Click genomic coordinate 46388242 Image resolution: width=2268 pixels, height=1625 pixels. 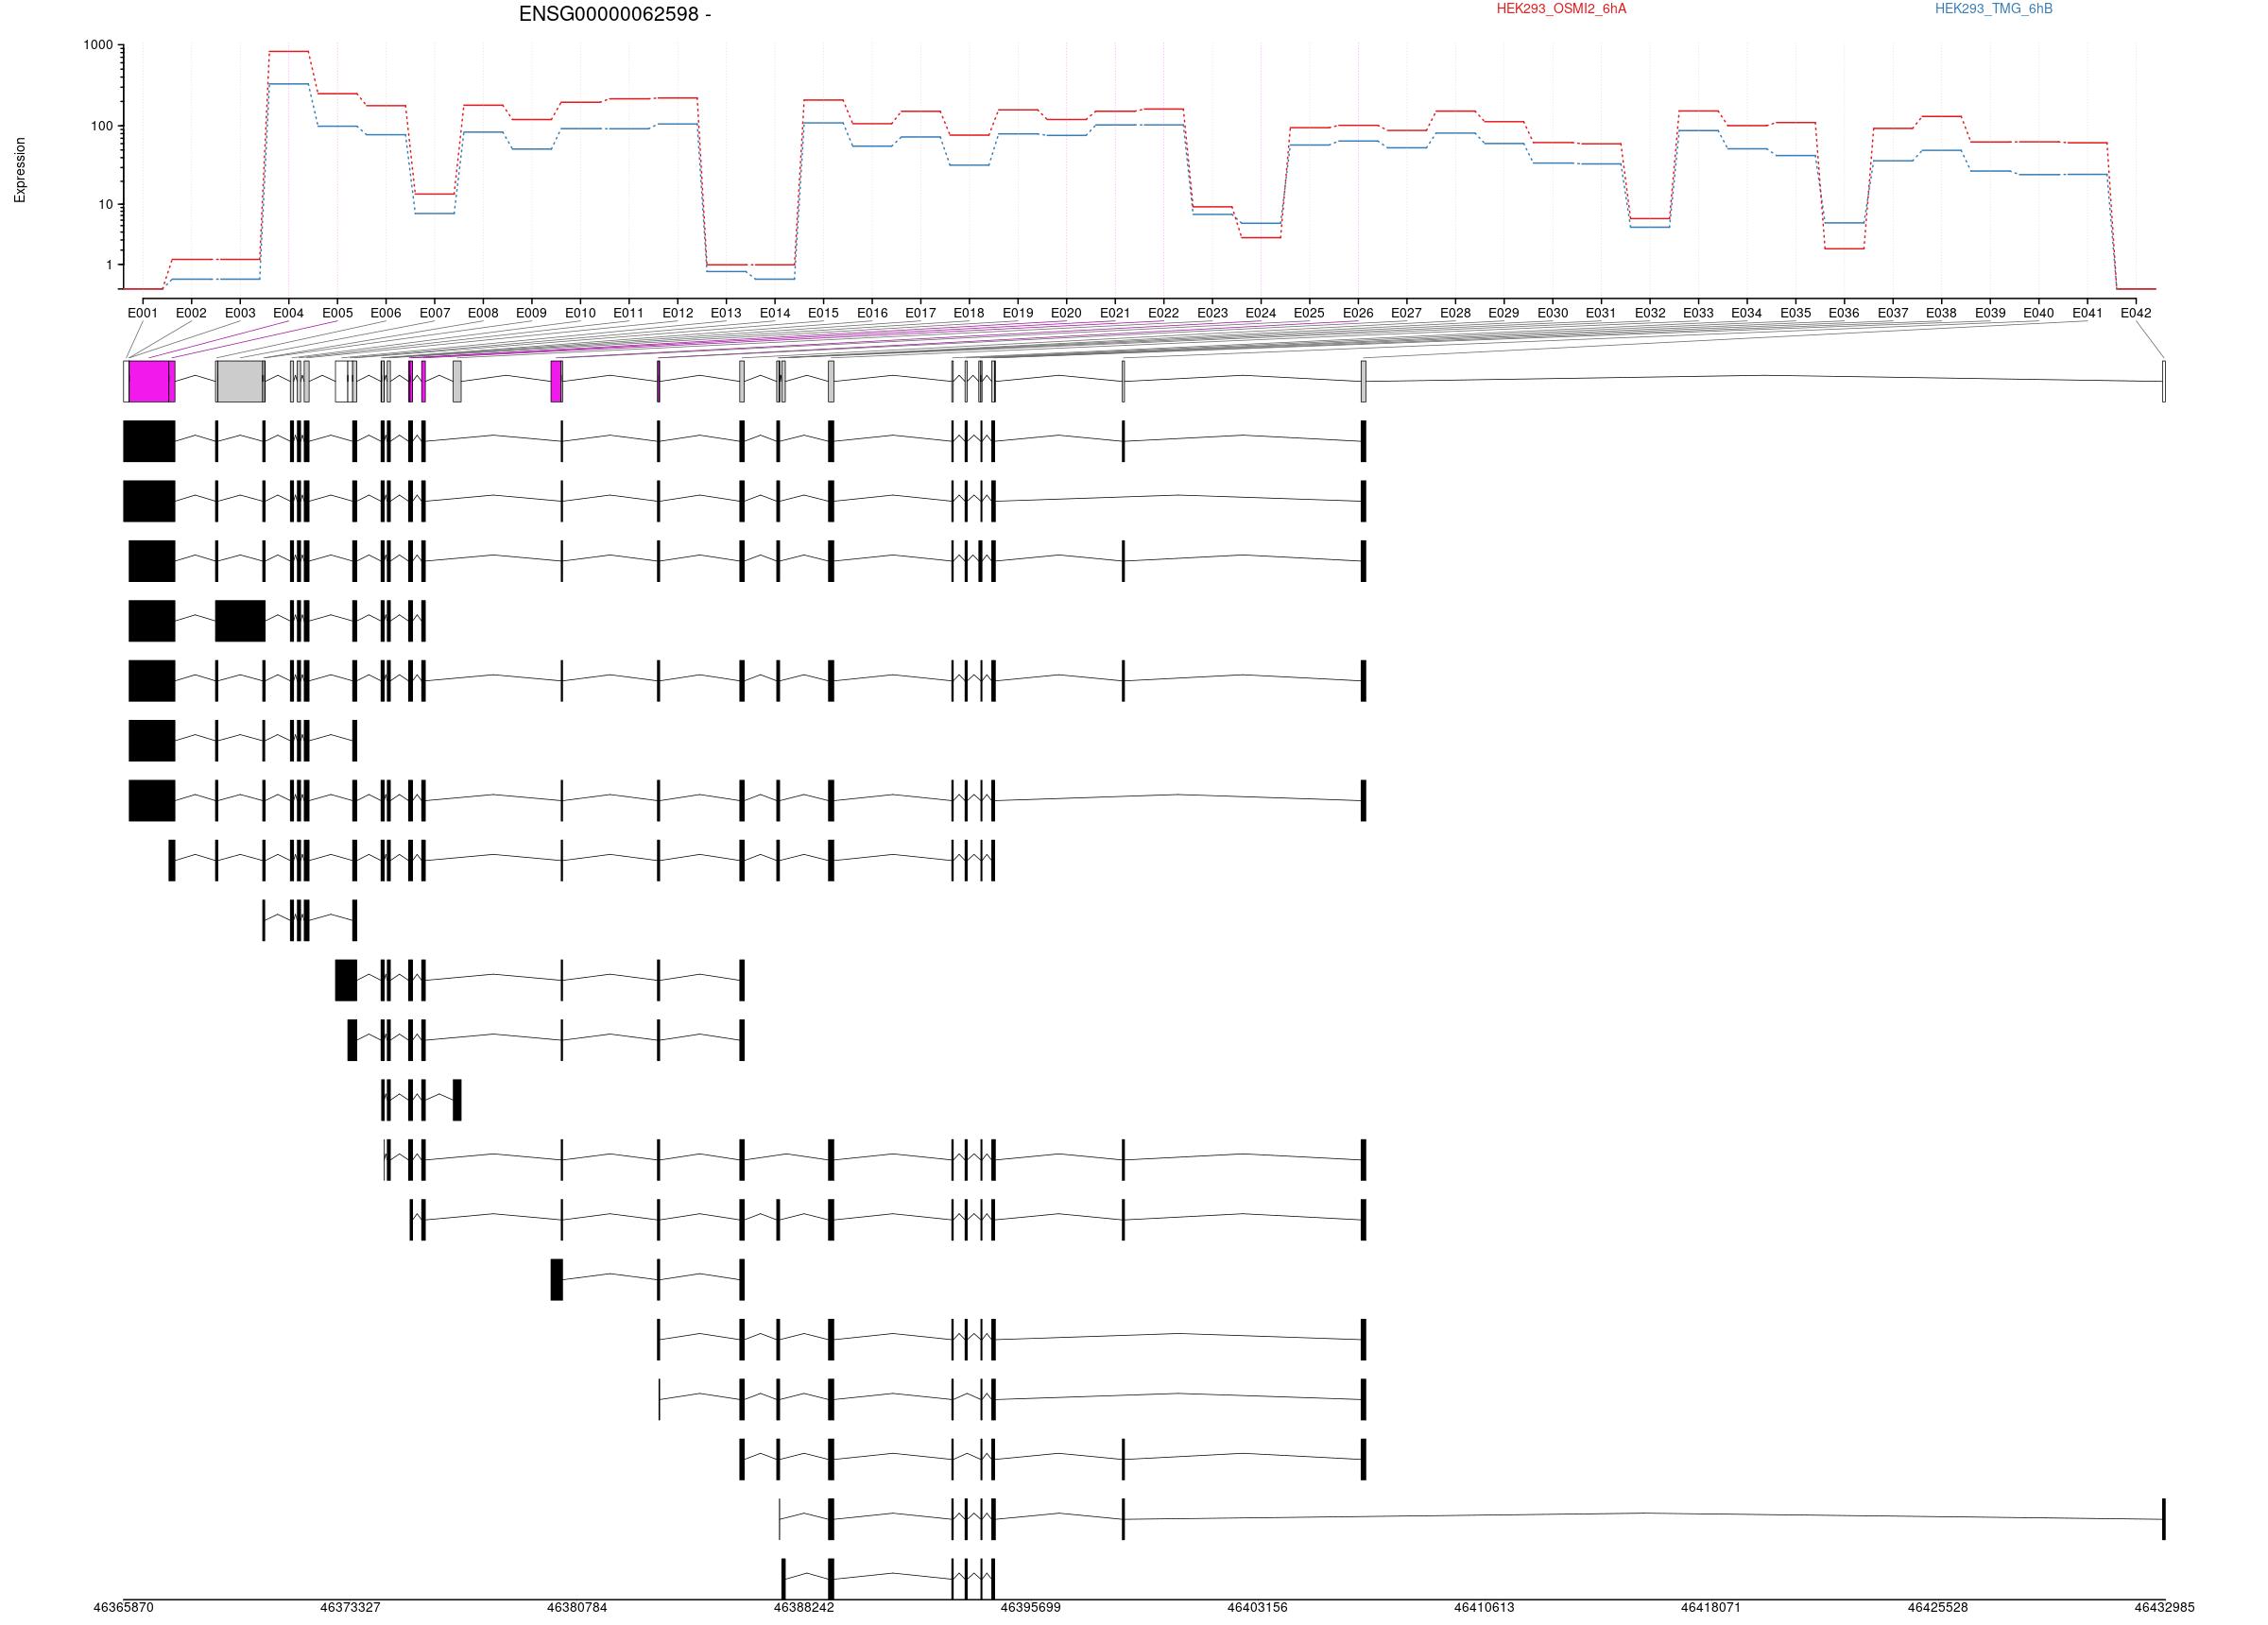(x=804, y=1608)
